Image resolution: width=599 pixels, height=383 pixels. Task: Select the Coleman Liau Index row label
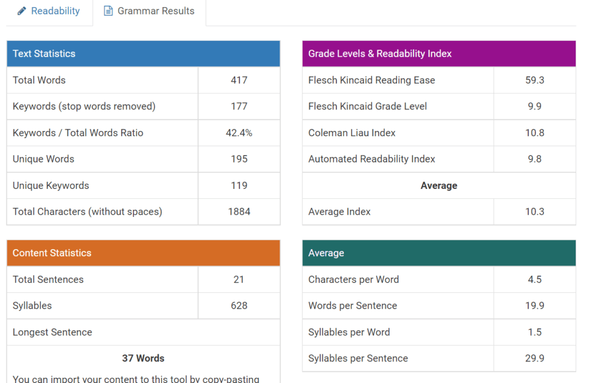(352, 133)
